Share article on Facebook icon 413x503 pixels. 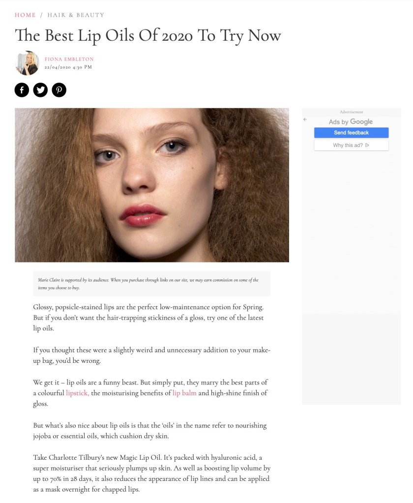(x=22, y=90)
